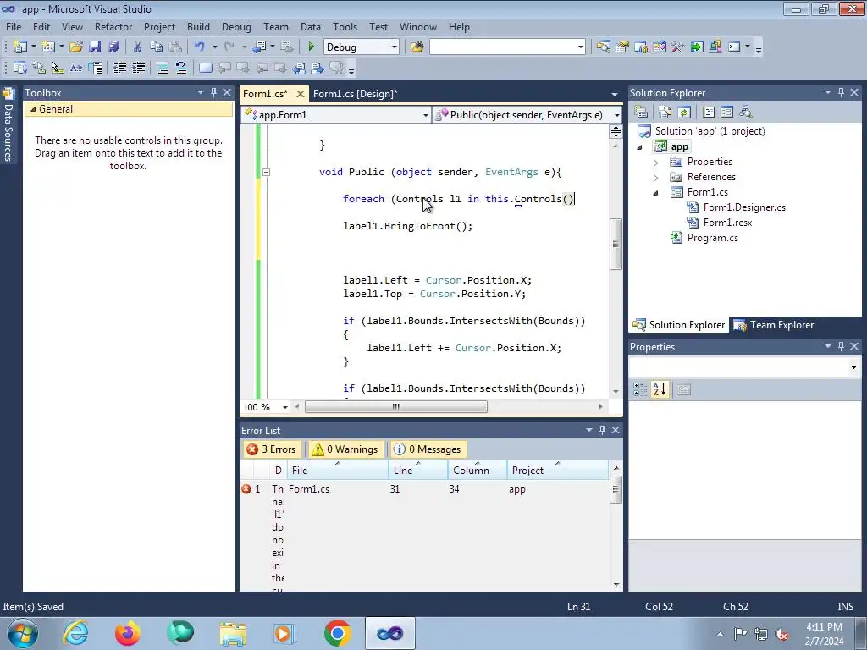Image resolution: width=867 pixels, height=650 pixels.
Task: Click View Code in Solution Explorer toolbar
Action: (x=709, y=113)
